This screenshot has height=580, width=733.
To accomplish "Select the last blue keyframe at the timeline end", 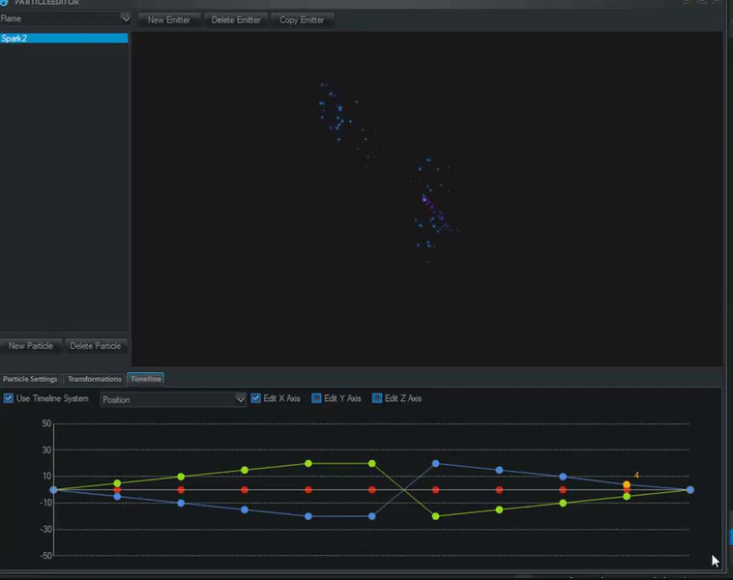I will (690, 490).
